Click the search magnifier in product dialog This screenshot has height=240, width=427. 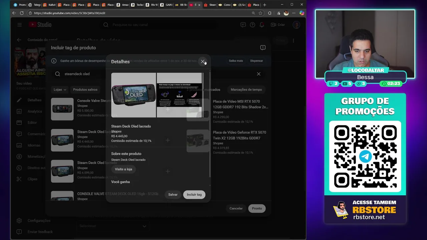pyautogui.click(x=57, y=74)
